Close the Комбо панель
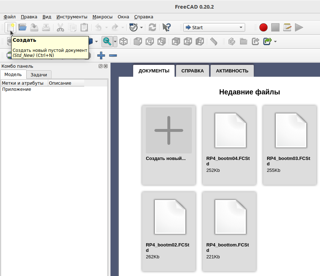The width and height of the screenshot is (320, 276). 105,66
